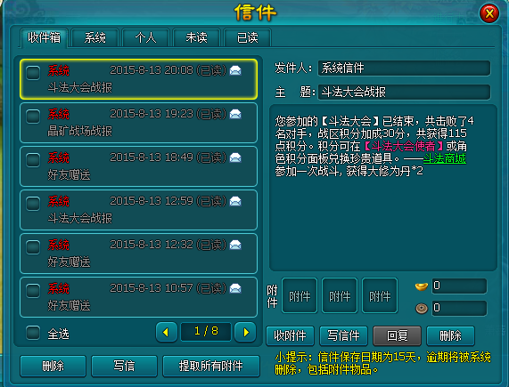Click envelope icon on 晶矿战场战报 mail

point(235,114)
